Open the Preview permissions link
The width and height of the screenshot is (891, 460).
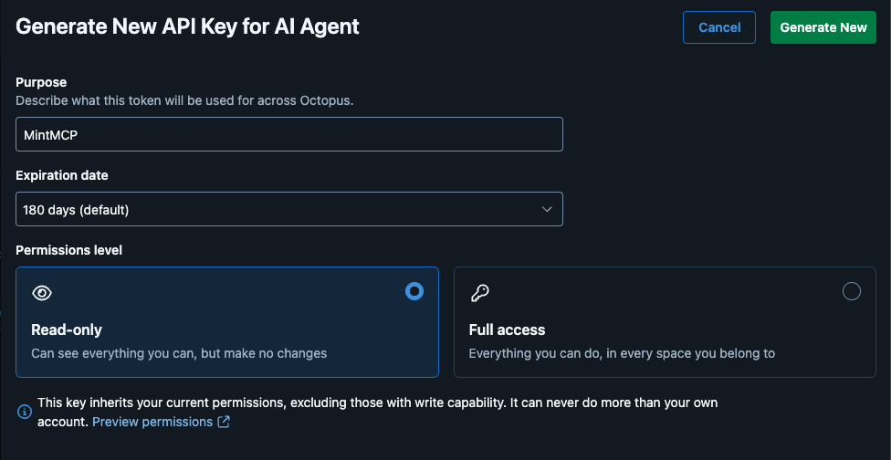[x=152, y=422]
